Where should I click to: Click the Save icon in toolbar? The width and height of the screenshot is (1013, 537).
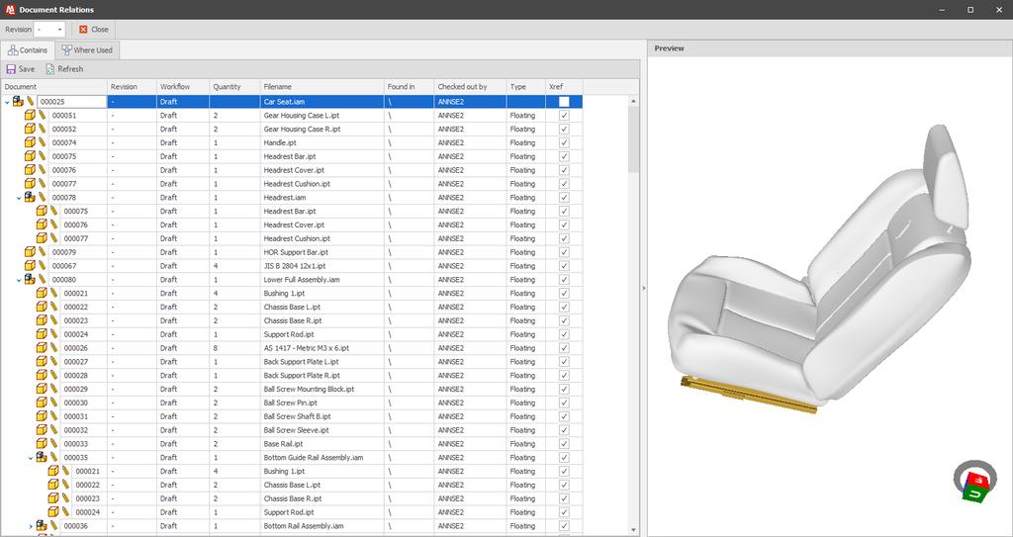click(11, 69)
